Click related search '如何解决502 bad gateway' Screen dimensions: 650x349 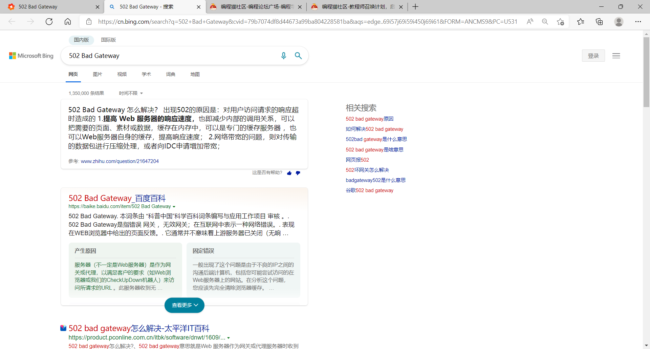click(374, 129)
